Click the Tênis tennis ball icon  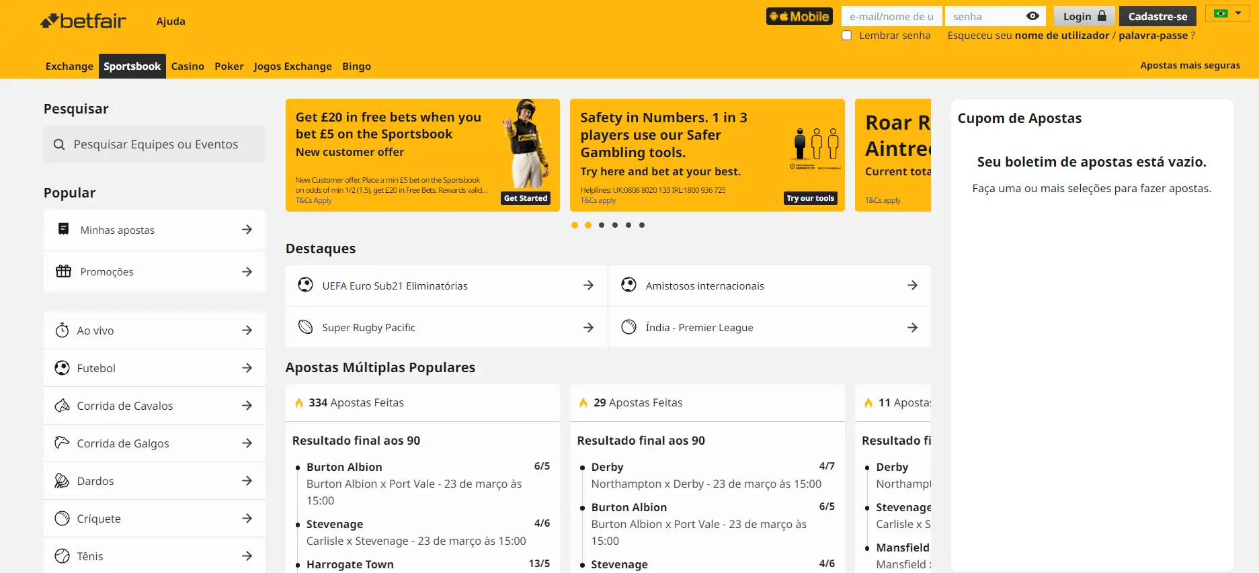tap(62, 556)
